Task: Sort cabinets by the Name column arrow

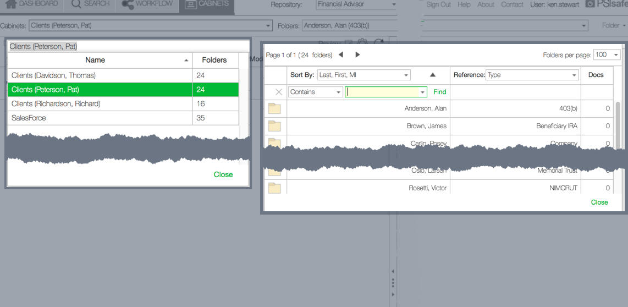Action: click(x=186, y=60)
